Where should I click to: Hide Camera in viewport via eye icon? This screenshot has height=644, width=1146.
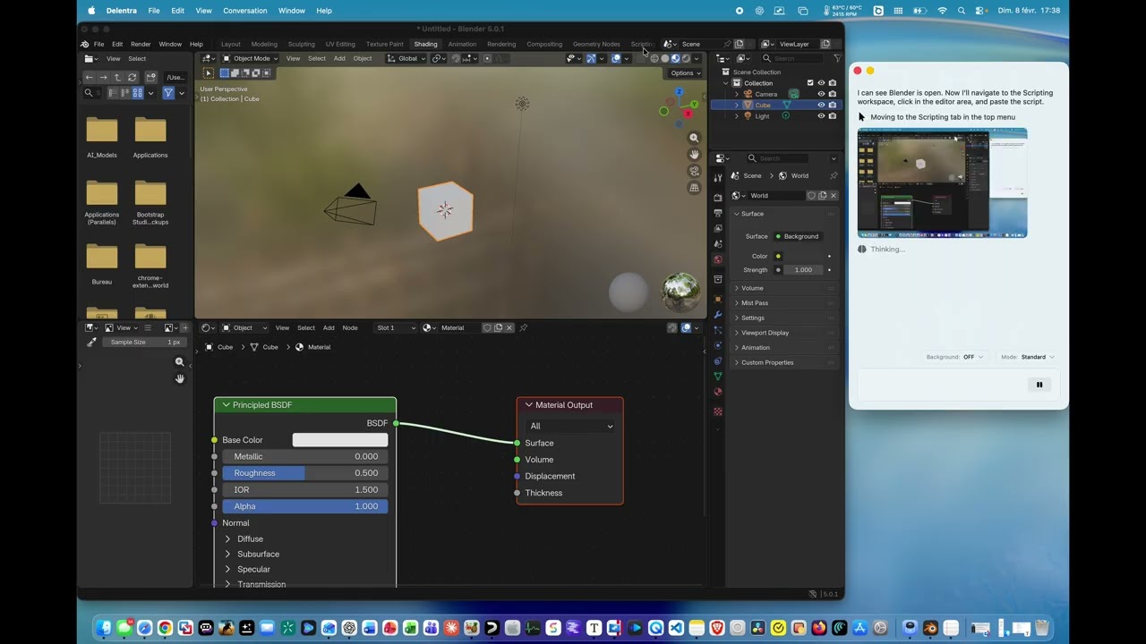pos(821,94)
